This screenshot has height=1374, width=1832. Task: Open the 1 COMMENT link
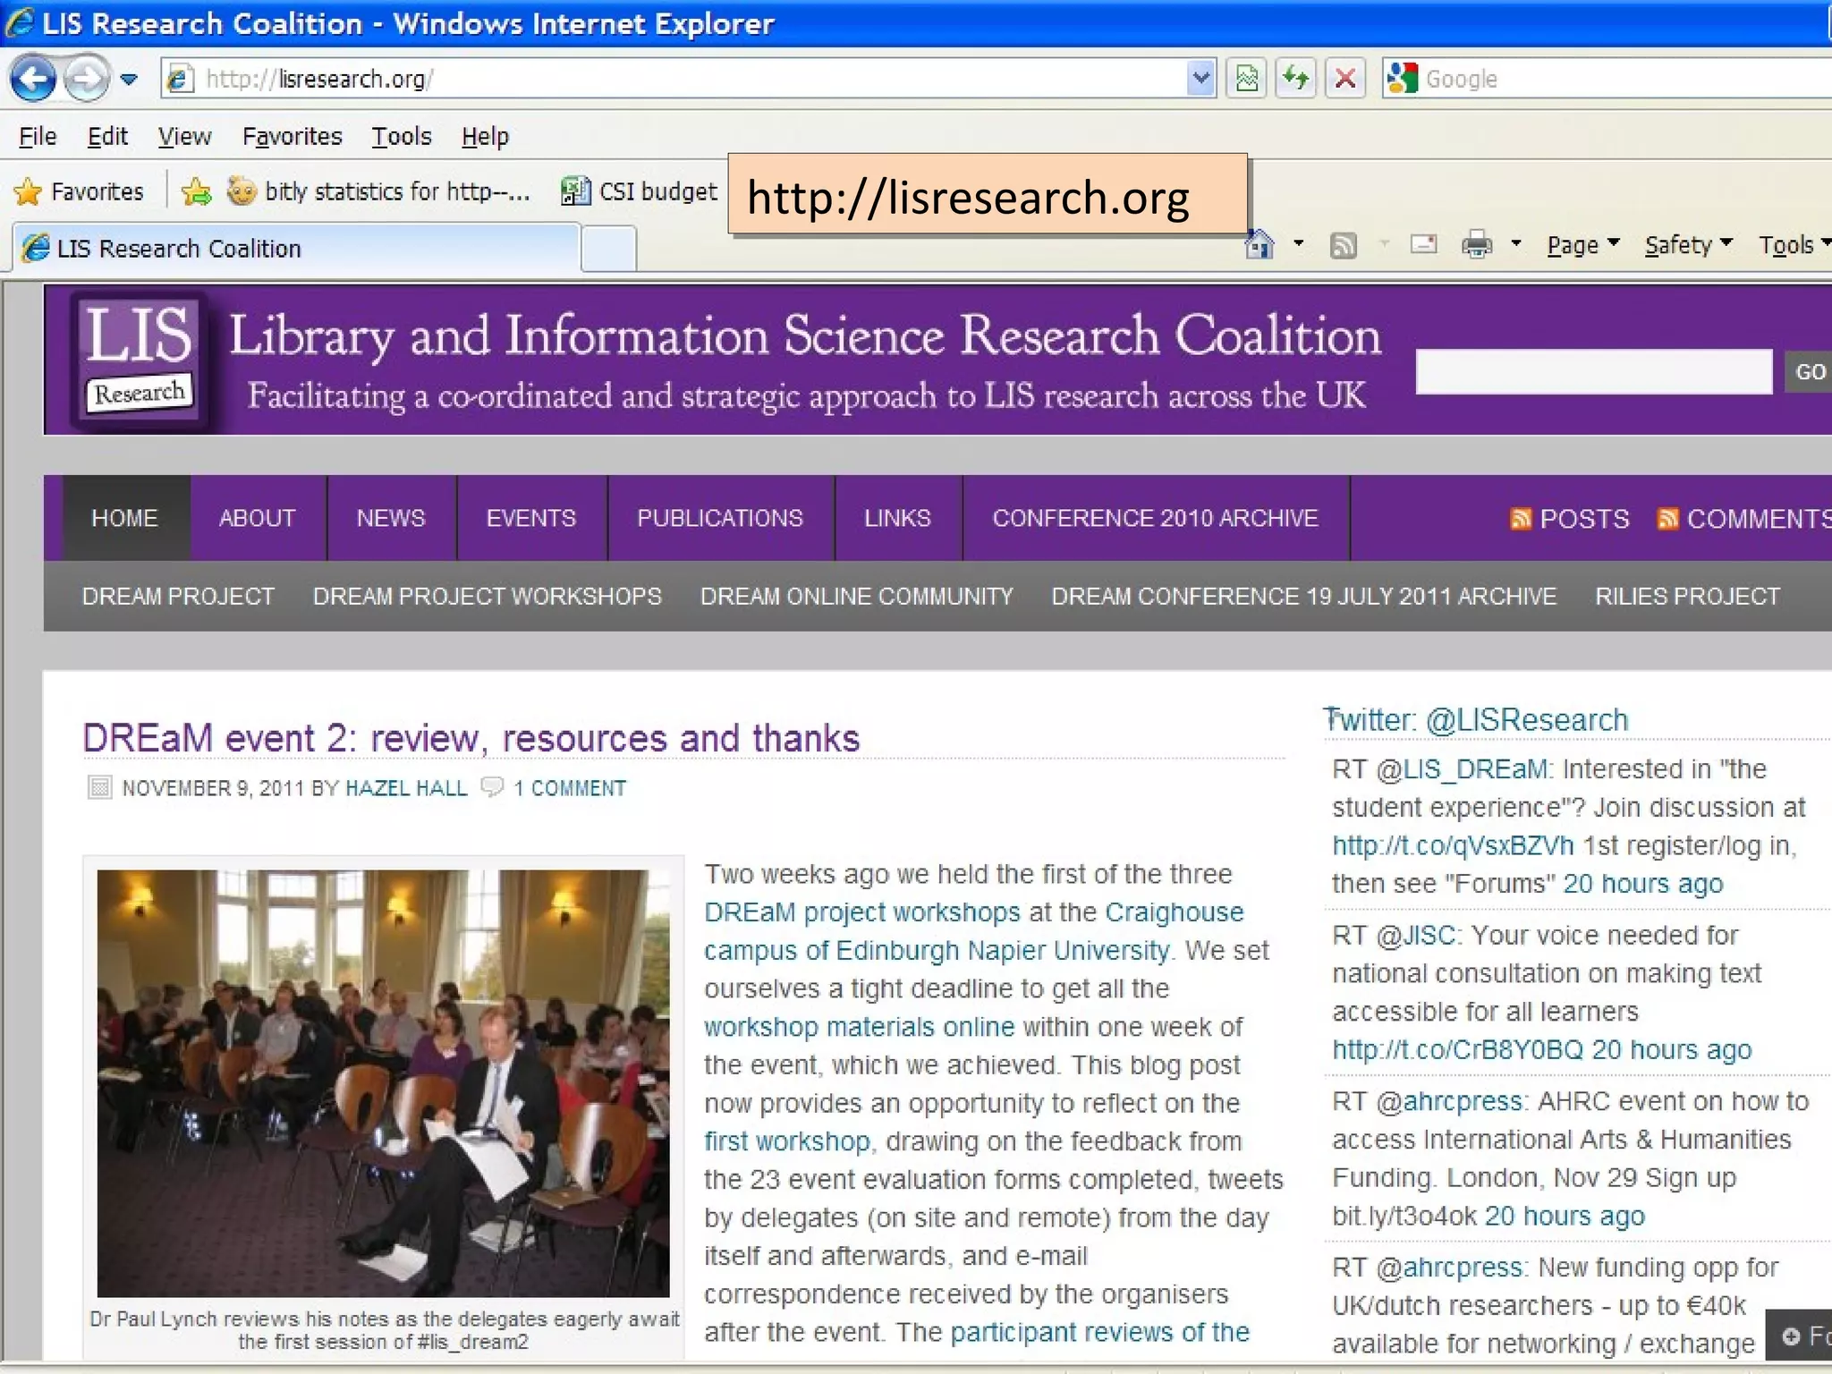click(570, 788)
